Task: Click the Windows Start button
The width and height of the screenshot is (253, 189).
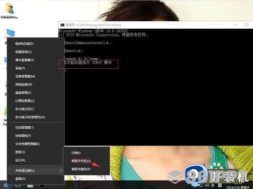Action: [x=6, y=185]
